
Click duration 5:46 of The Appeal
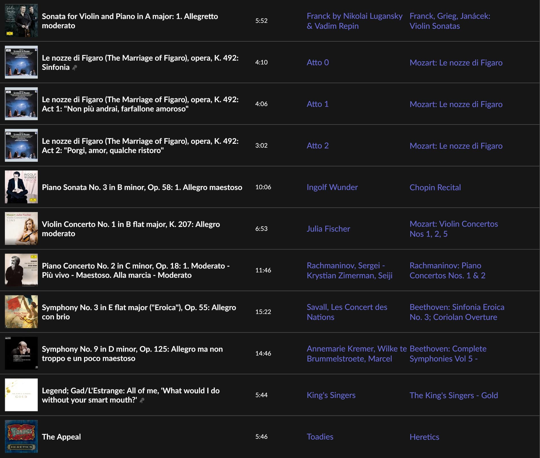pyautogui.click(x=261, y=436)
